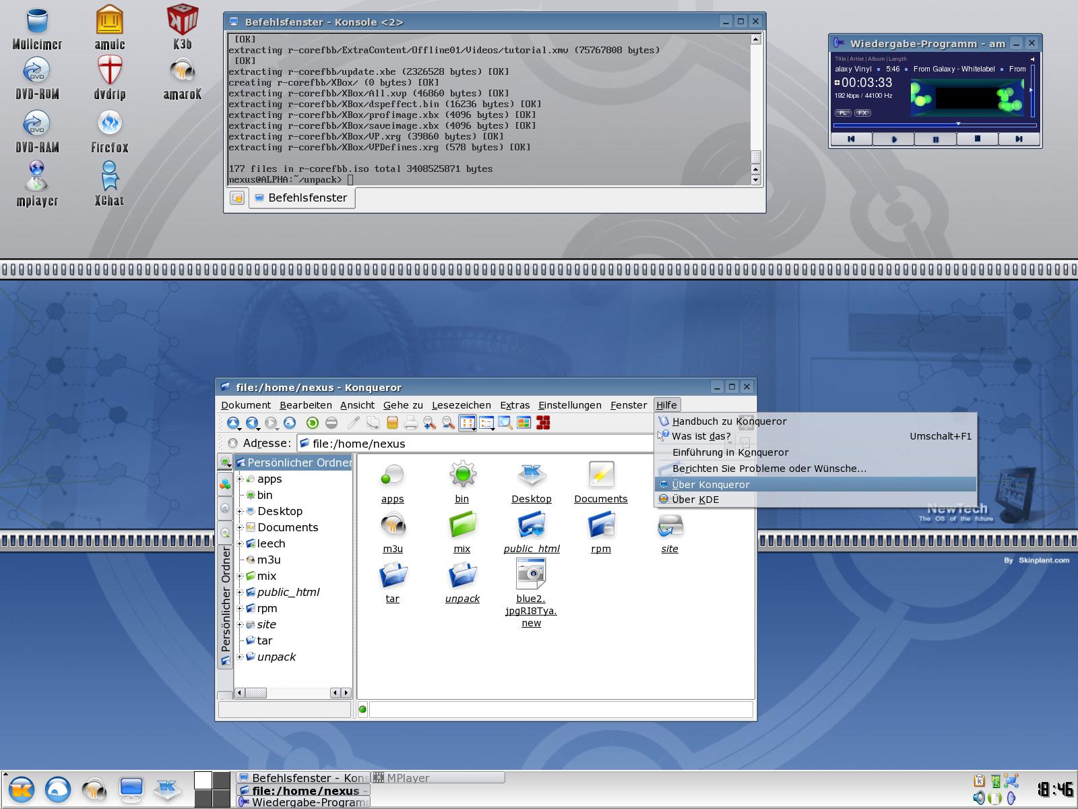Choose Handbuch zu Konqueror menu entry

(815, 421)
